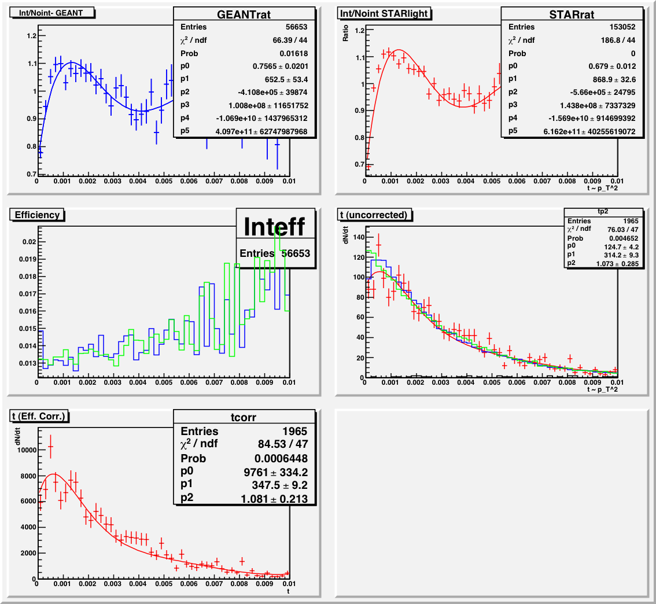Screen dimensions: 656x604
Task: Click the 'Efficiency' pad title
Action: point(37,215)
